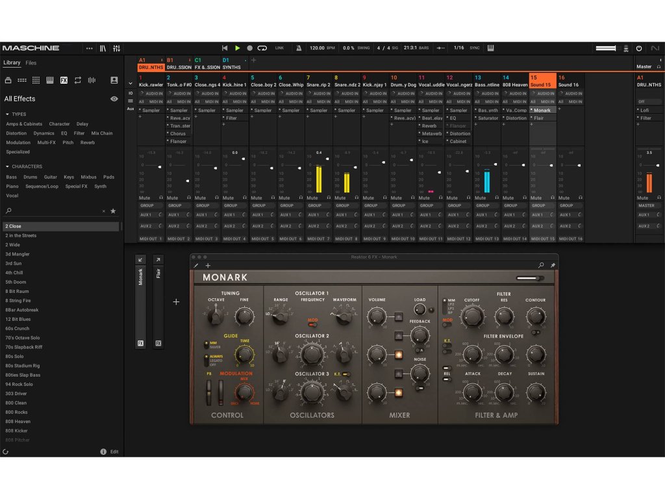The image size is (665, 499).
Task: Select group B1 DRU..SSION
Action: point(179,64)
